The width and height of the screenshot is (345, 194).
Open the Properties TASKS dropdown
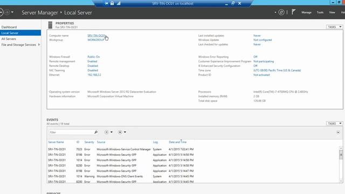coord(334,27)
